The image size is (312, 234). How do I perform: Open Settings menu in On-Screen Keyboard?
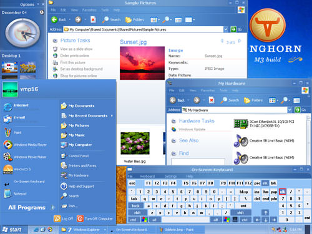pos(170,177)
